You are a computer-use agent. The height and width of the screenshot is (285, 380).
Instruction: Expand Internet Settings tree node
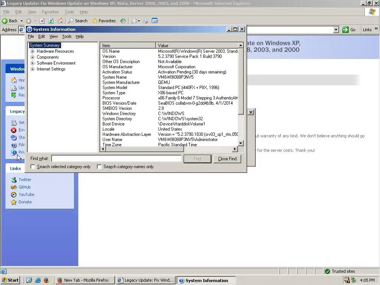(33, 69)
